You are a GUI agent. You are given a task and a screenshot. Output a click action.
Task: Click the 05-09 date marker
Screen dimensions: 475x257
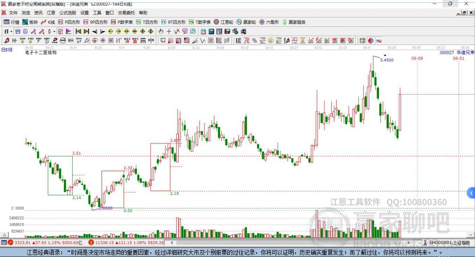tap(417, 58)
